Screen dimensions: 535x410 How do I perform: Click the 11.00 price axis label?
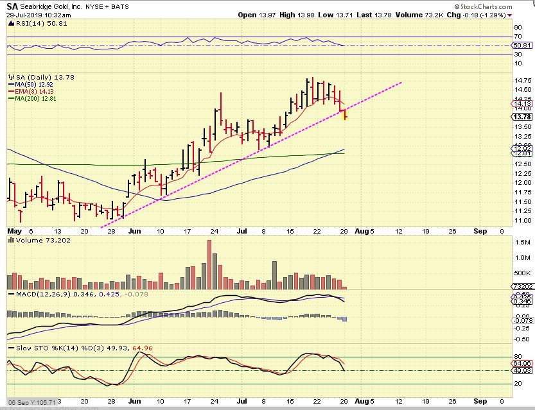[522, 221]
